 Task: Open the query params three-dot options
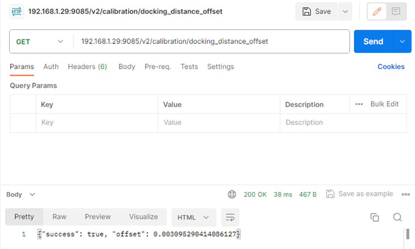(x=359, y=104)
